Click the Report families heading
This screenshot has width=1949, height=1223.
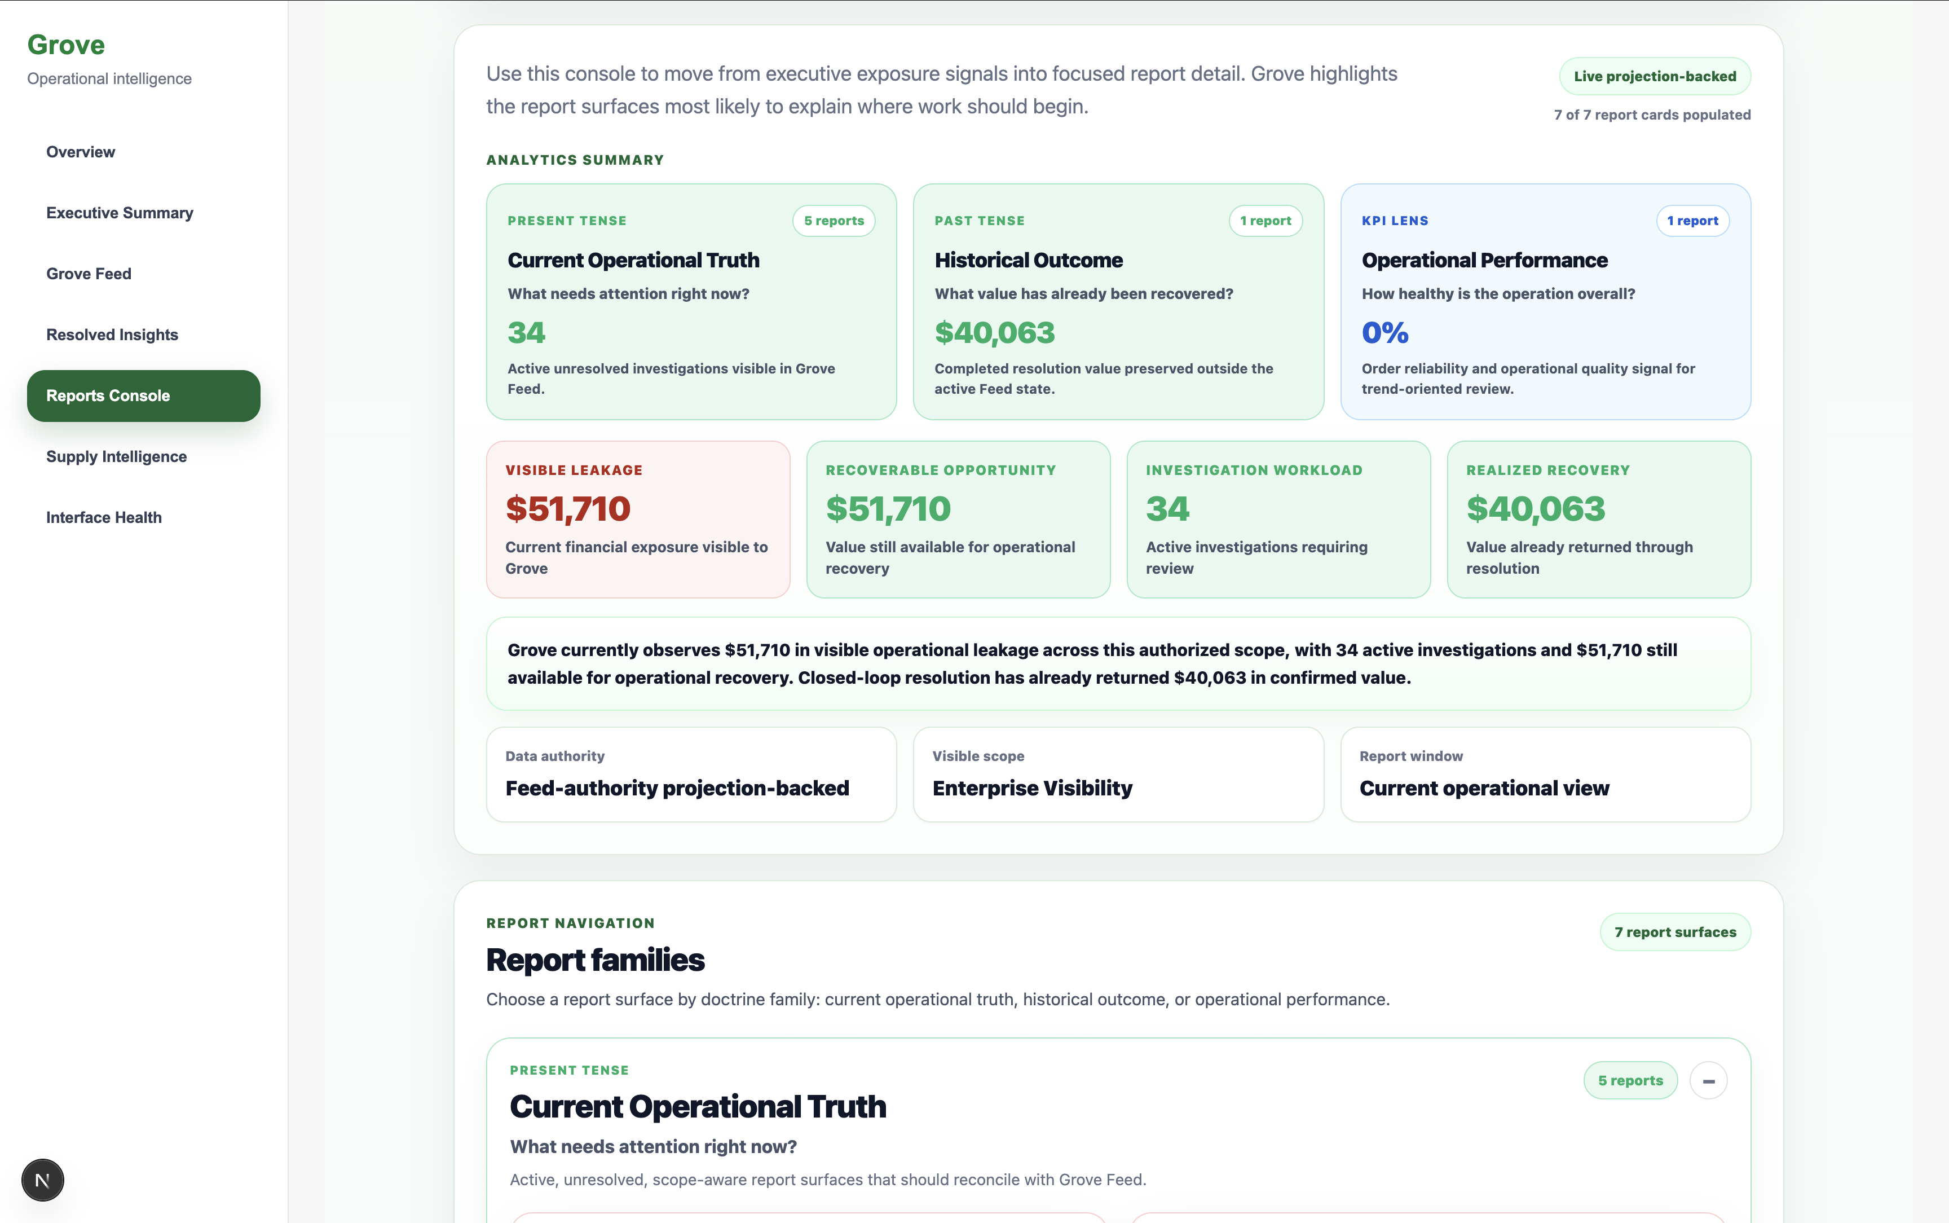pos(595,960)
